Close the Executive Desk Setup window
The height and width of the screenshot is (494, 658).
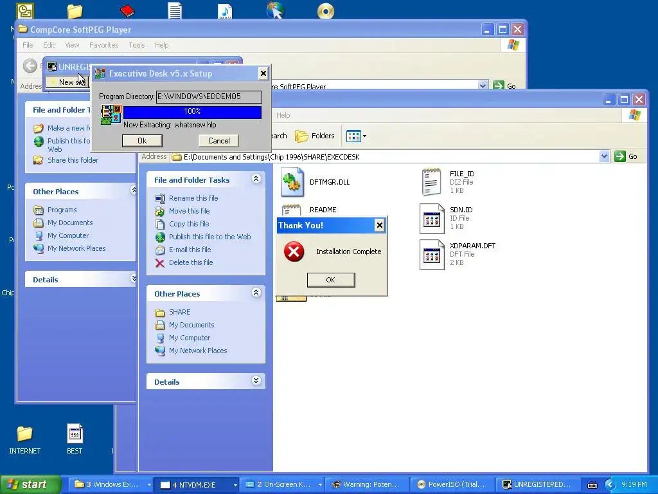(x=263, y=73)
